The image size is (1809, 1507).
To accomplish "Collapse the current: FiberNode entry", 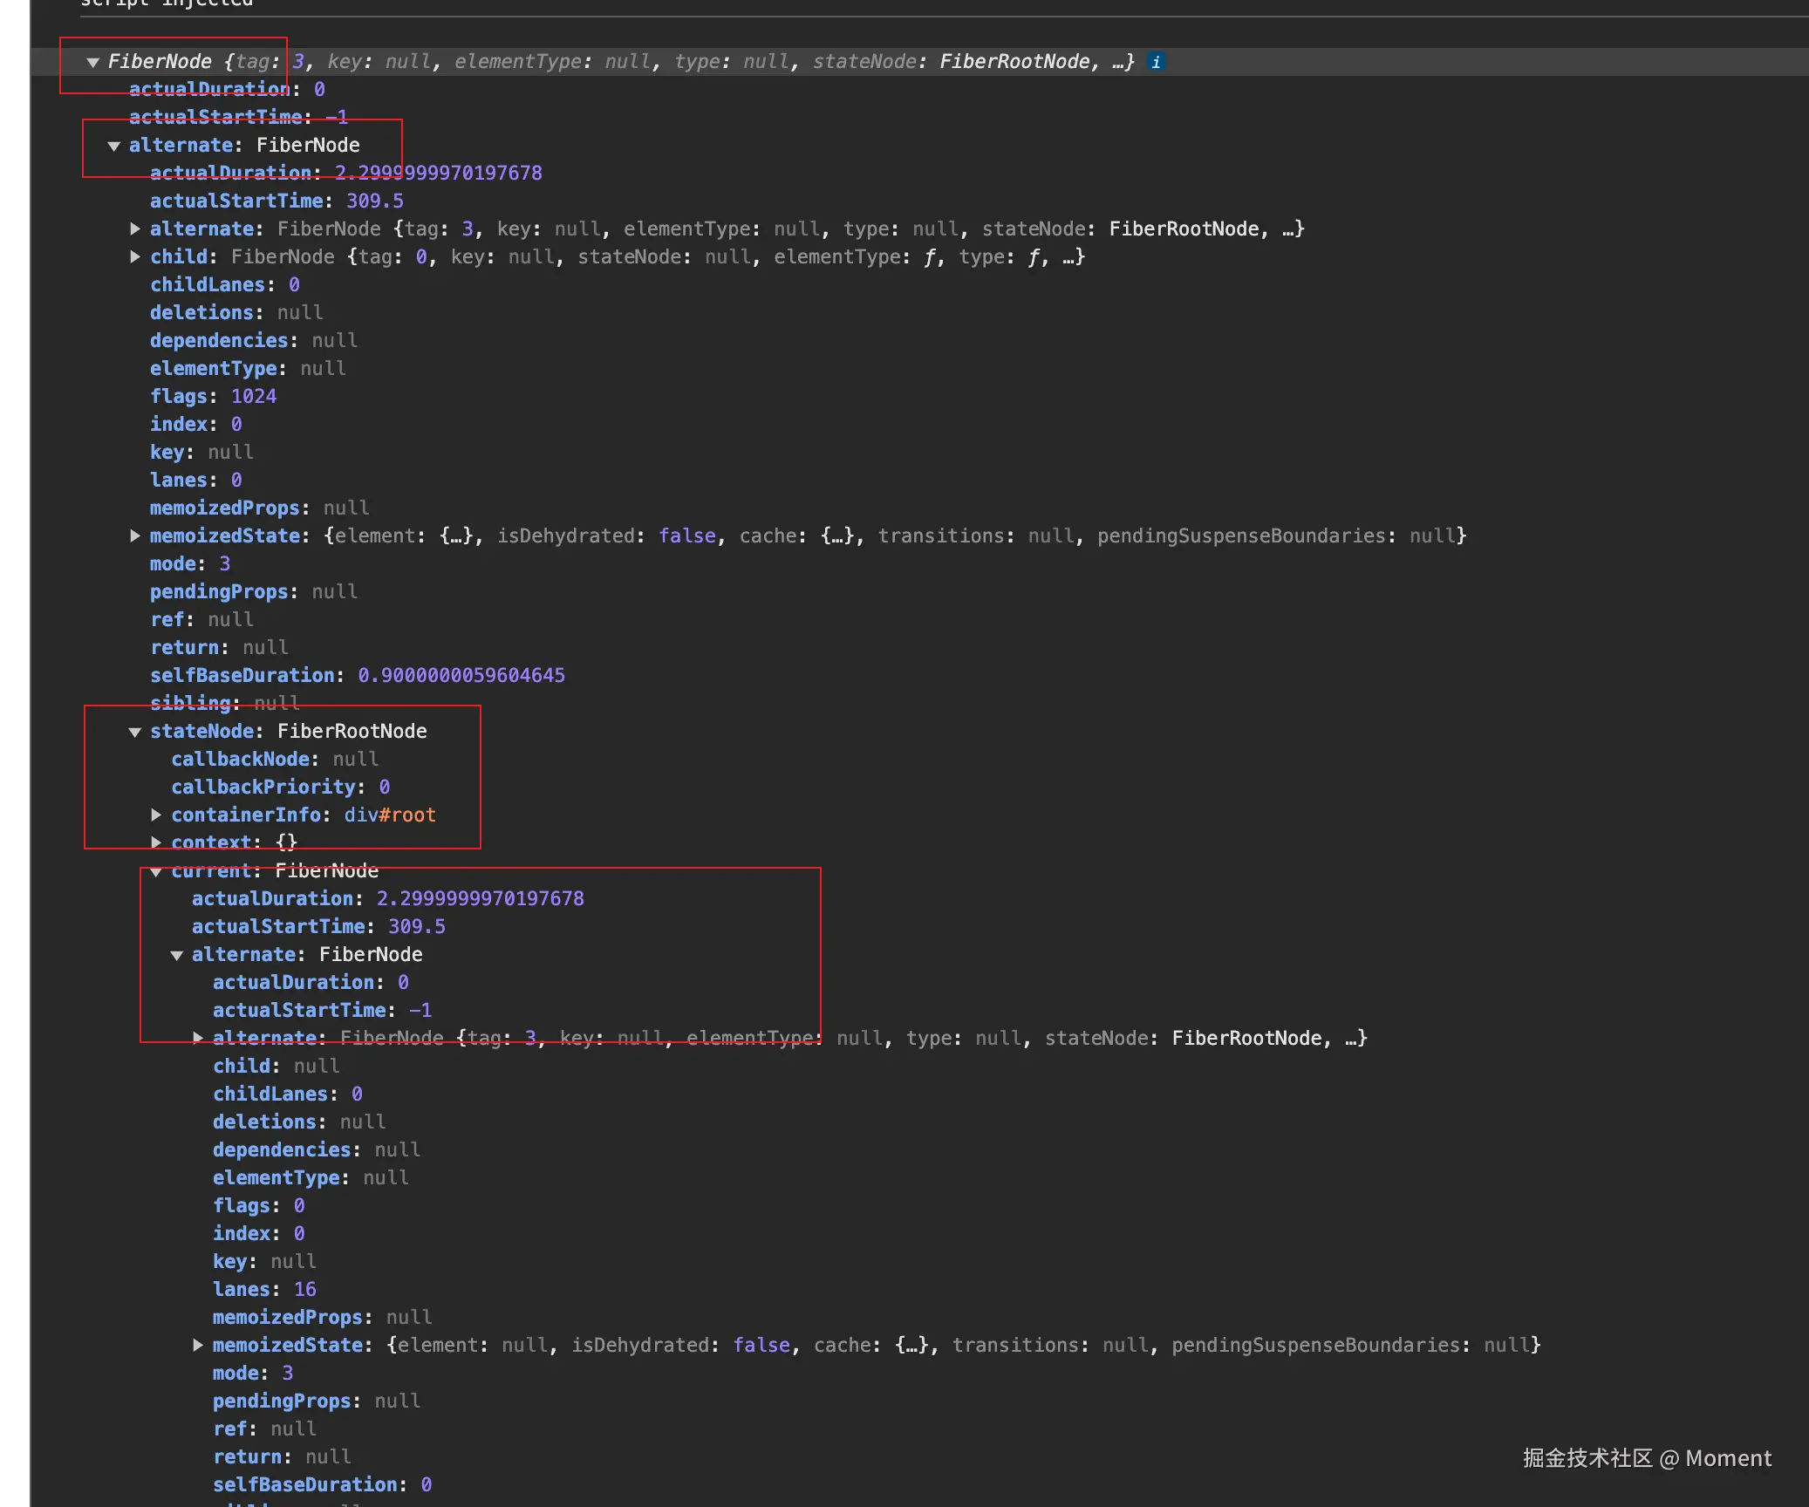I will click(x=156, y=871).
